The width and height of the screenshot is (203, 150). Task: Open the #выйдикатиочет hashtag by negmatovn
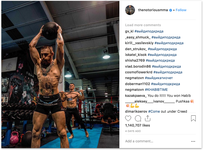coord(159,78)
